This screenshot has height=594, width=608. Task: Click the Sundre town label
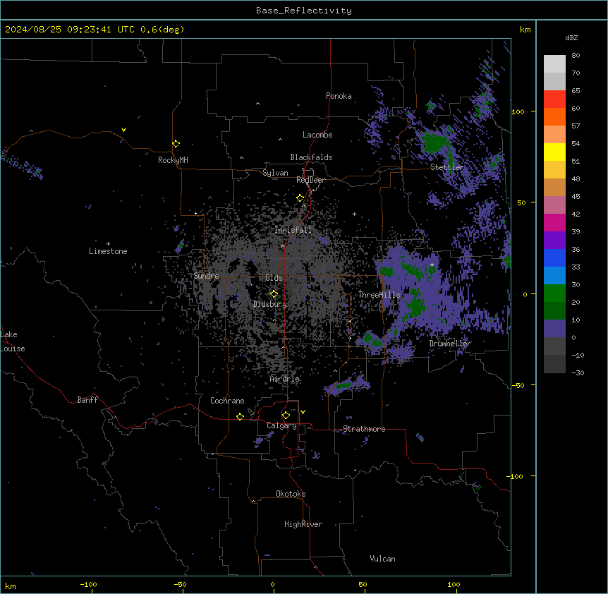(206, 276)
